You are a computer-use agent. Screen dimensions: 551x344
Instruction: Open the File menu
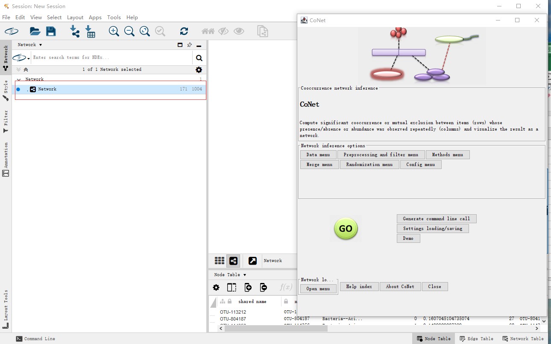pyautogui.click(x=6, y=17)
